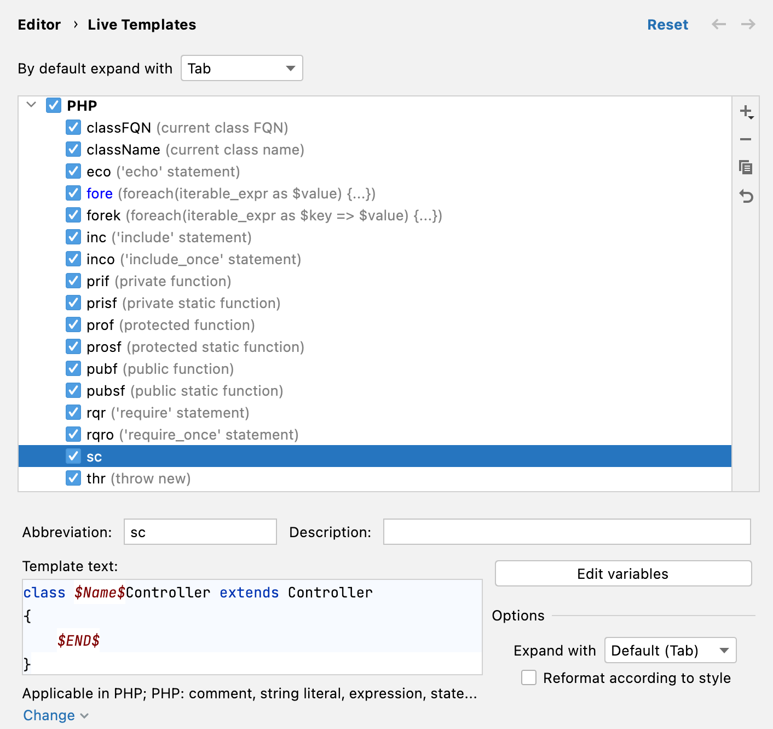Toggle the forek template checkbox

tap(73, 215)
